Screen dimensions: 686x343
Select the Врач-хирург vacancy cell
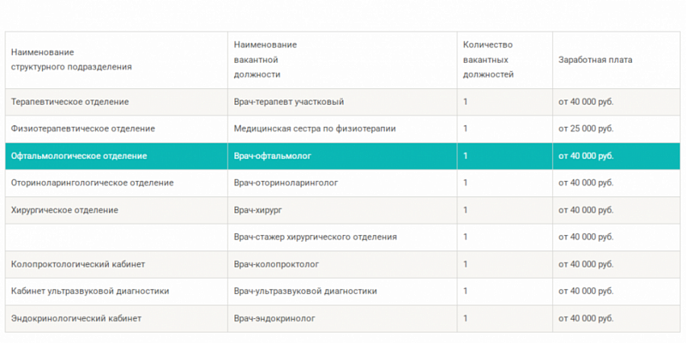click(x=258, y=210)
